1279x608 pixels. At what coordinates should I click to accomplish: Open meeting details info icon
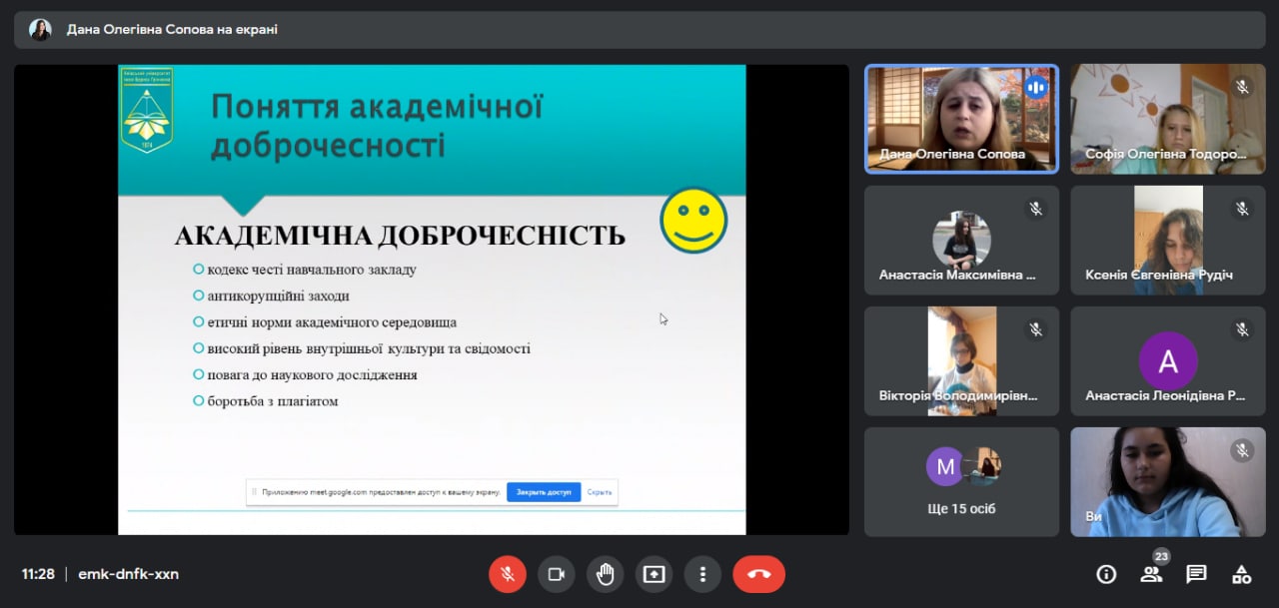tap(1106, 574)
